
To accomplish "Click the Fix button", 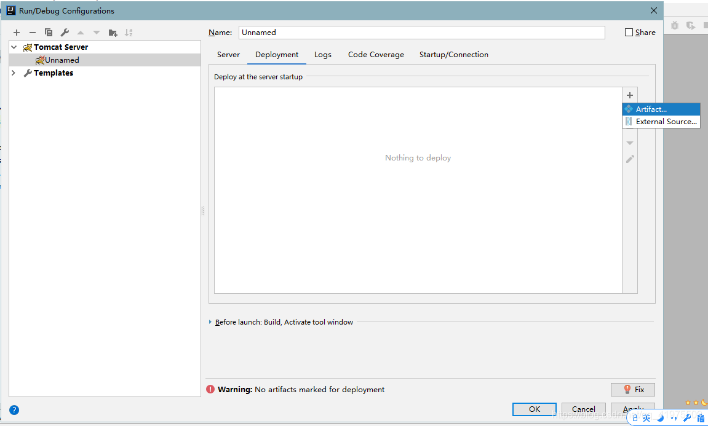I will point(632,390).
